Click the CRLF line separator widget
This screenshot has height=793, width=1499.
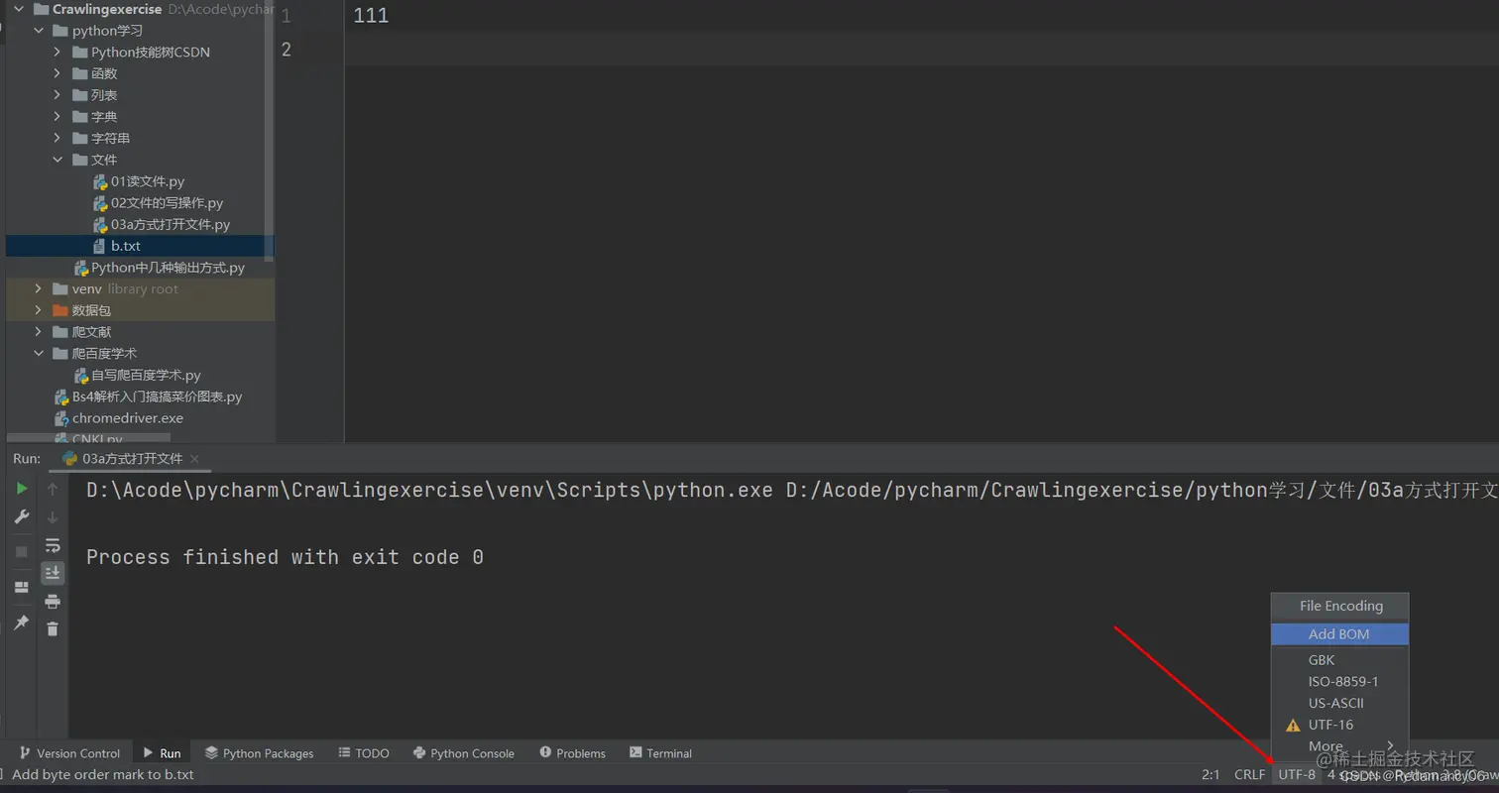pos(1249,775)
